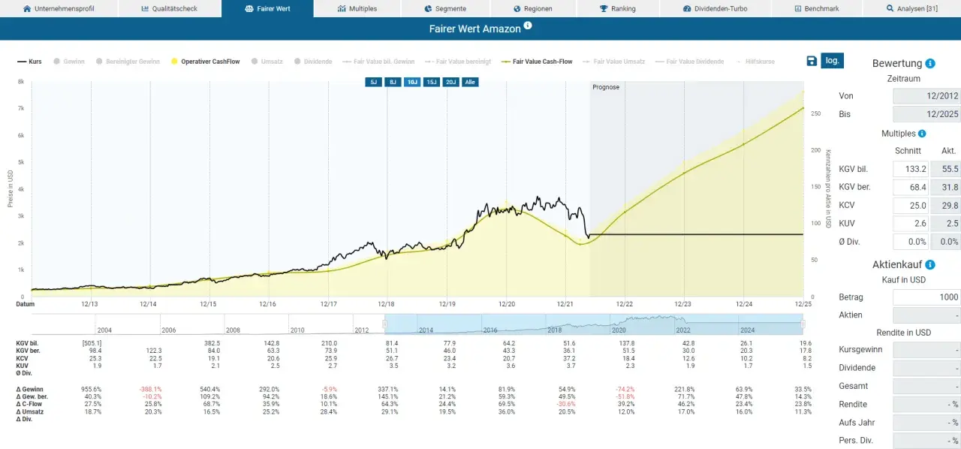
Task: Set chart range to Alle
Action: 470,82
